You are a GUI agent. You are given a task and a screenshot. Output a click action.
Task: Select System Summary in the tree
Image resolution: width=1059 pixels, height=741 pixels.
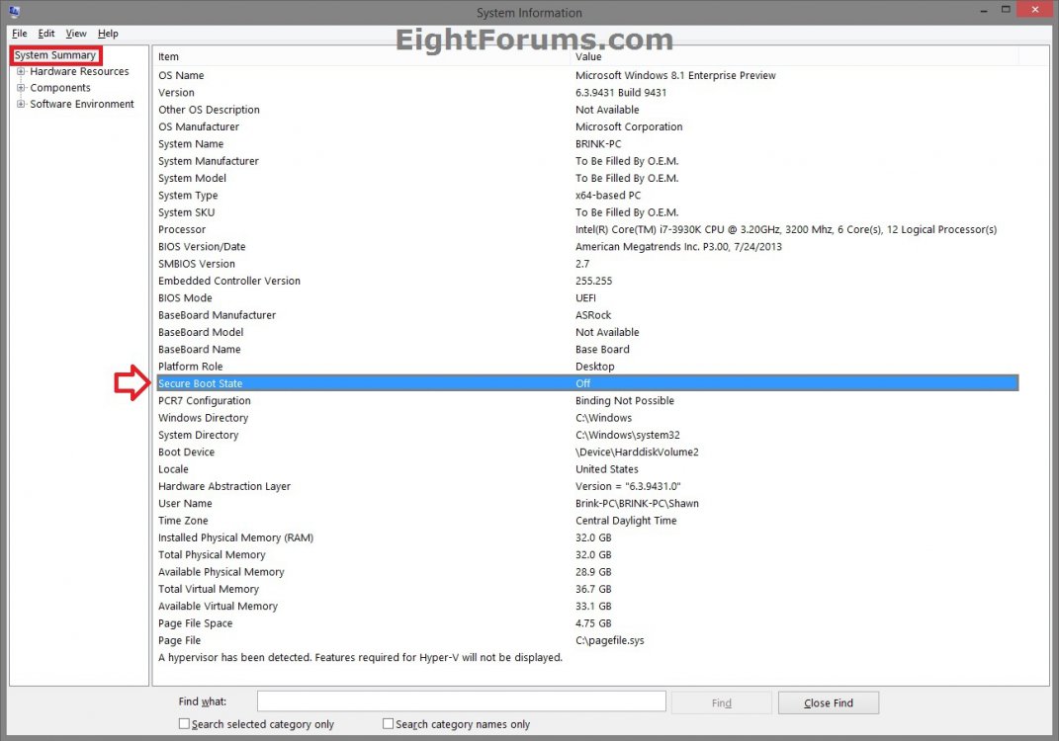[55, 55]
